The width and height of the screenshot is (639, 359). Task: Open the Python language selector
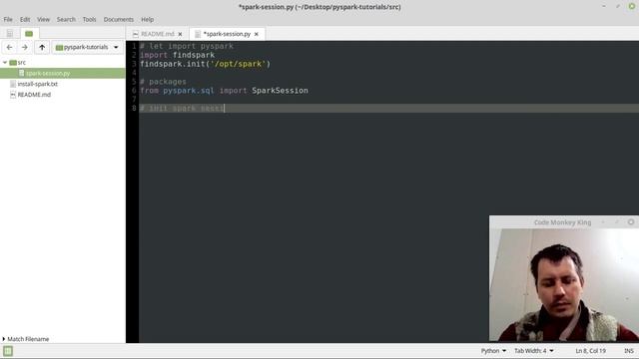pos(493,350)
